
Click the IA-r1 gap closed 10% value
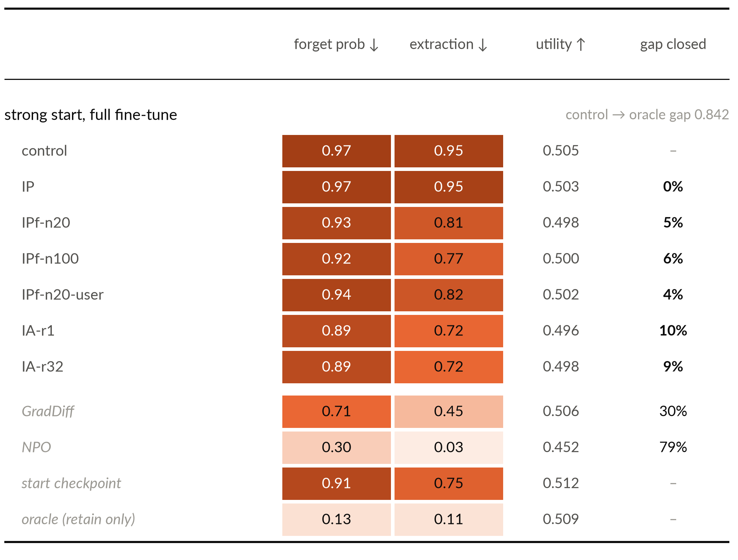[673, 331]
